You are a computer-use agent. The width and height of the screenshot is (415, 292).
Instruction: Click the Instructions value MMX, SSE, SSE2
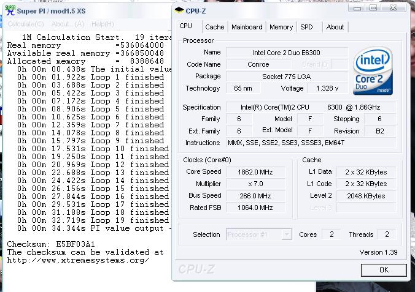point(311,143)
